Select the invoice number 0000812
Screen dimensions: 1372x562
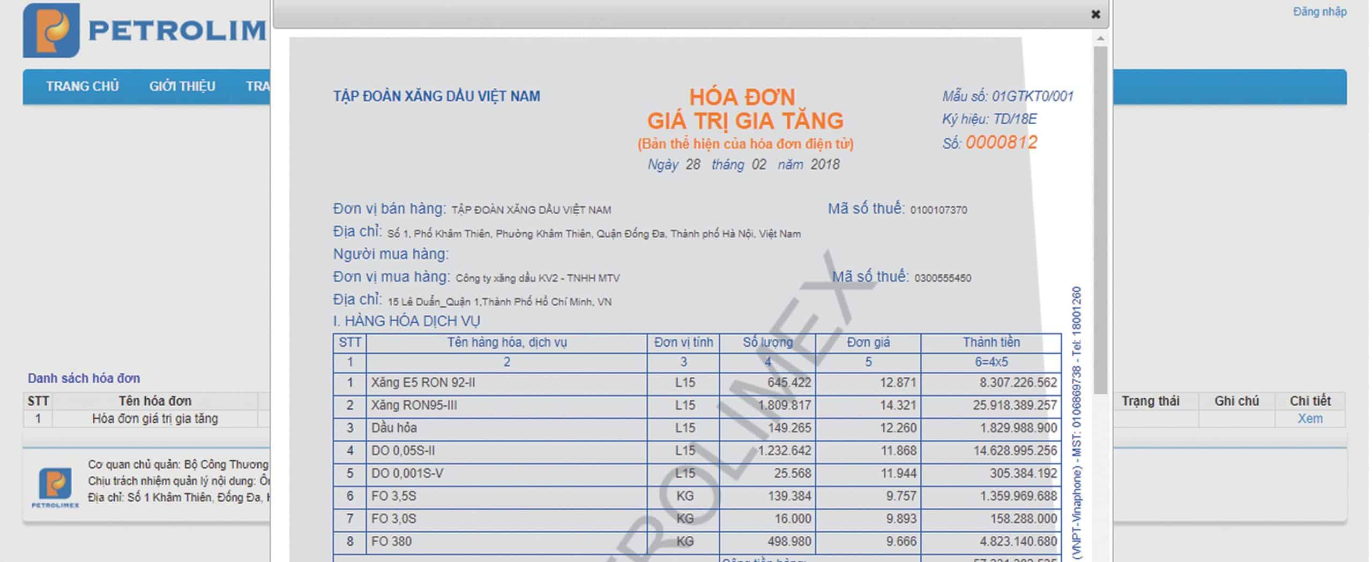(x=1001, y=142)
